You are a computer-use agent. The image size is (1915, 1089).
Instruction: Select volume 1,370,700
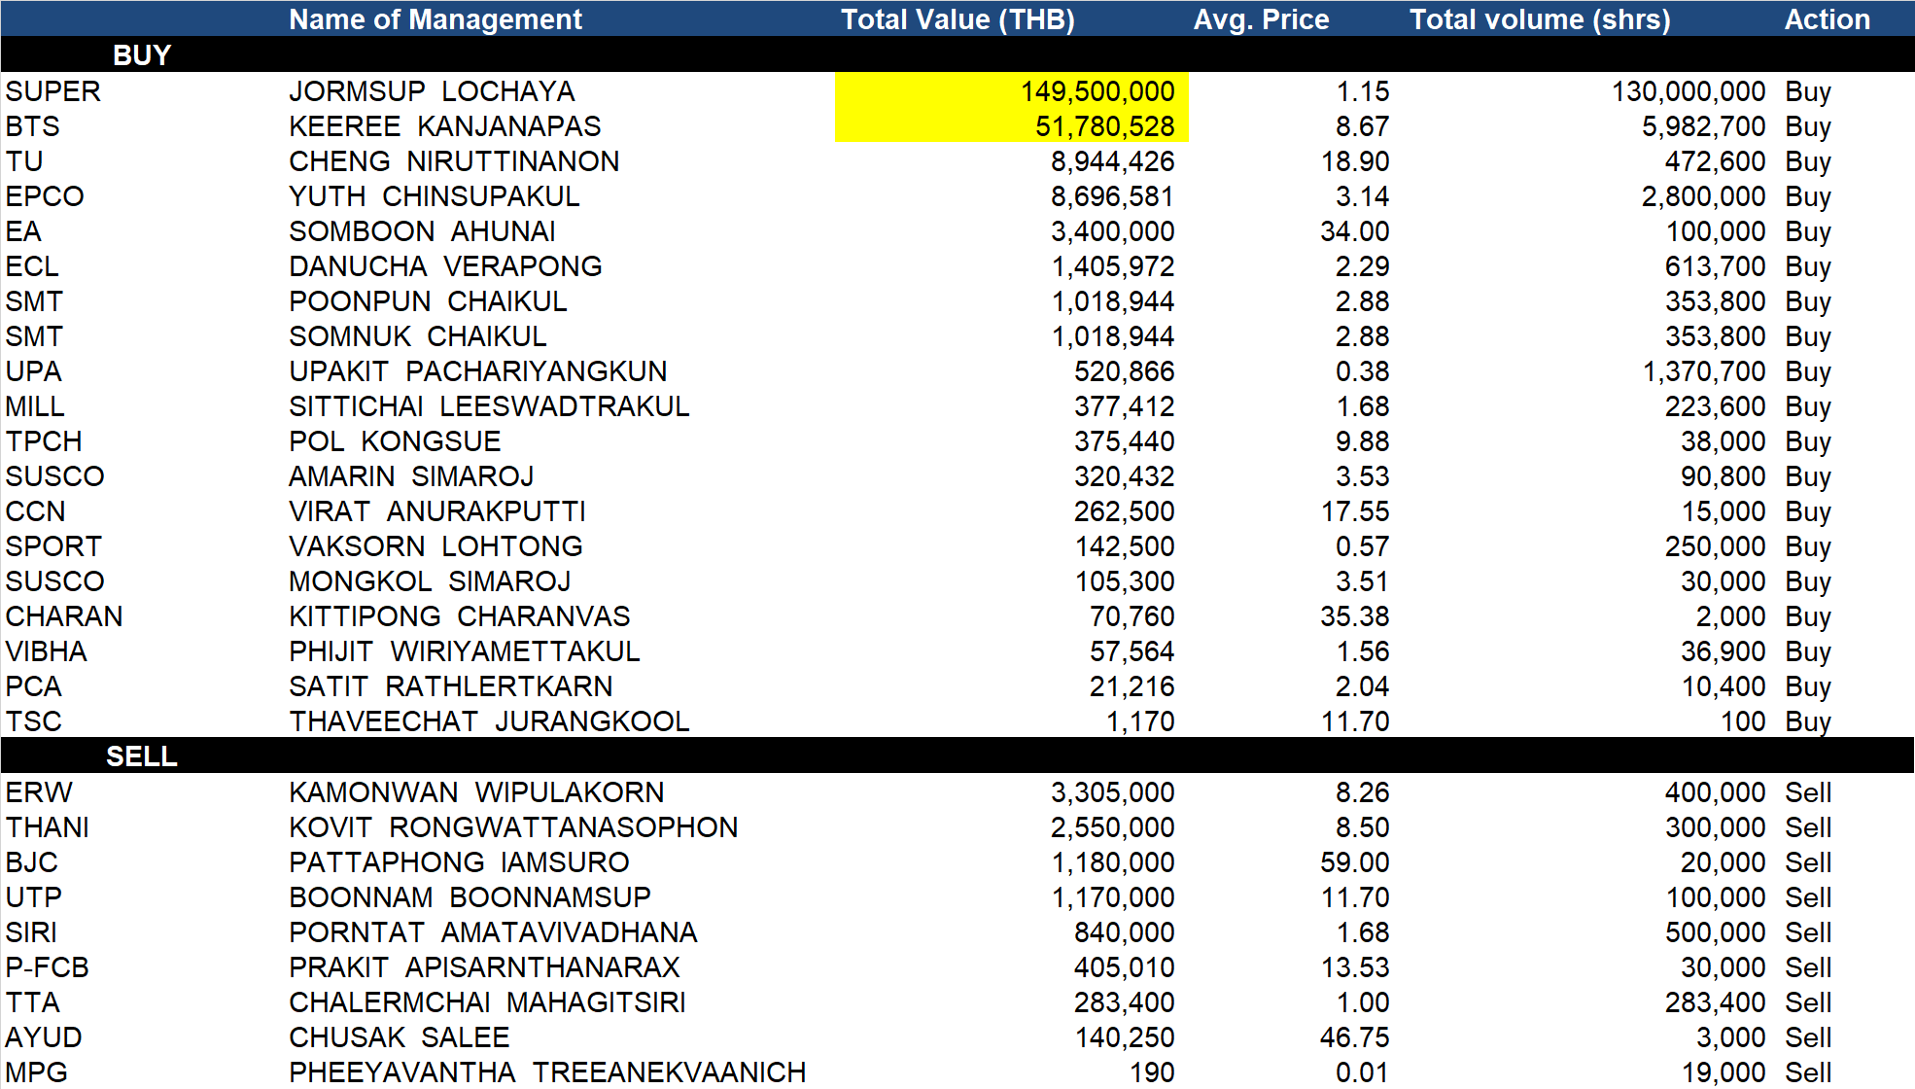1704,371
